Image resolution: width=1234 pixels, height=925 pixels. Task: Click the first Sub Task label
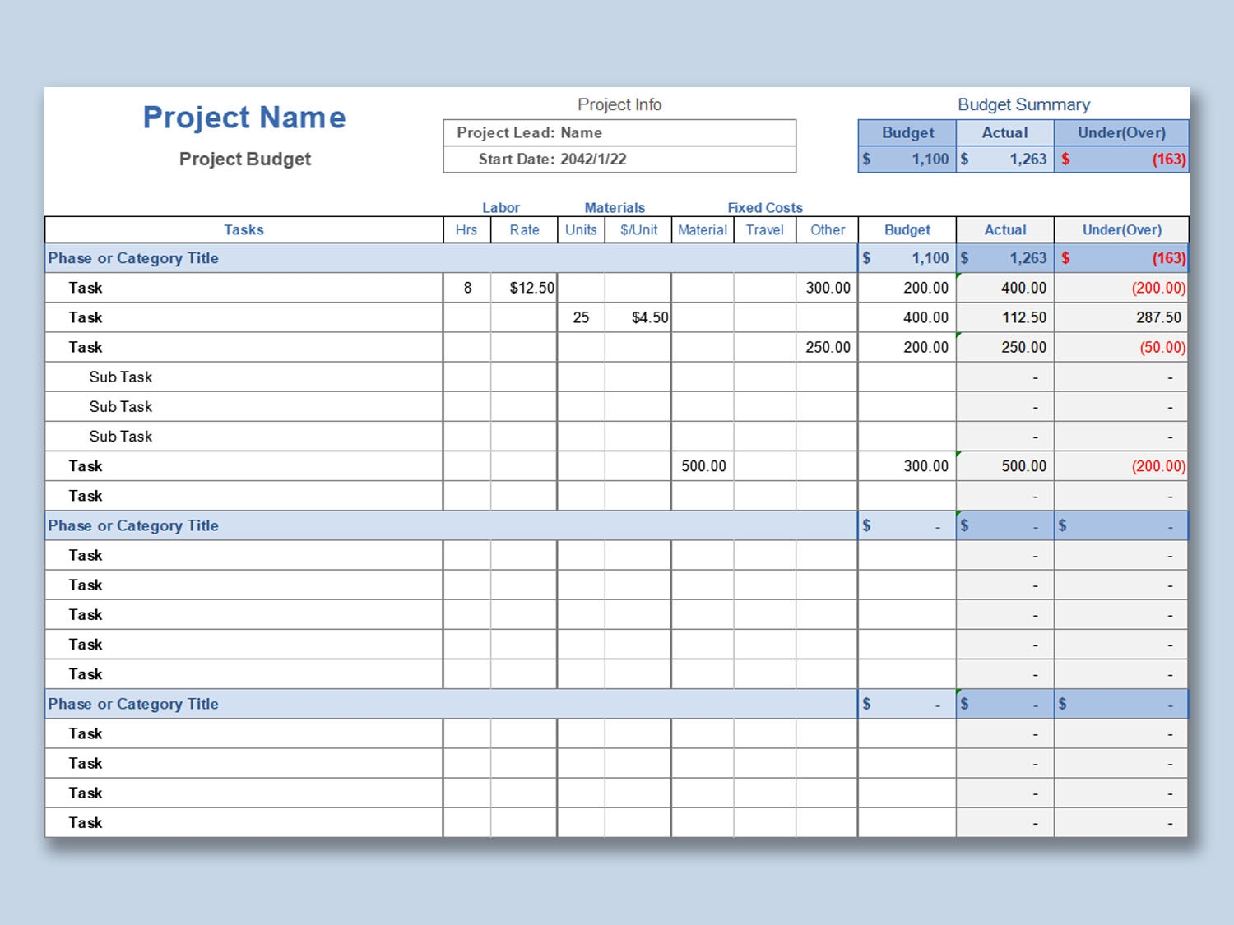(121, 377)
